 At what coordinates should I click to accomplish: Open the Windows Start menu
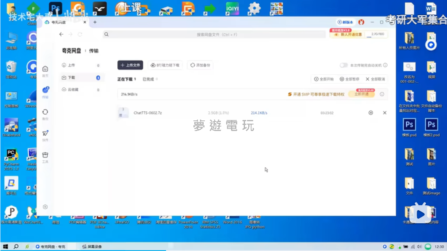pos(6,247)
